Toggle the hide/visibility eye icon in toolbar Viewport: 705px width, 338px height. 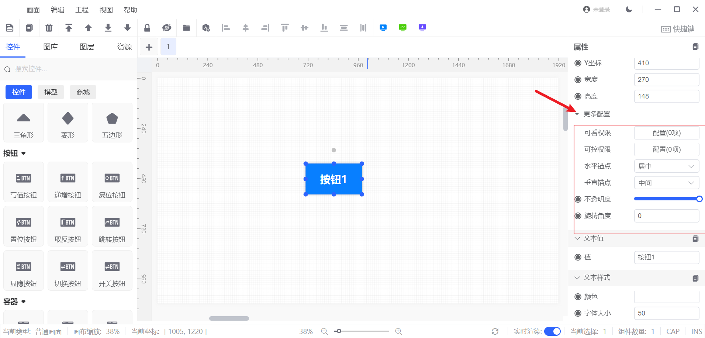coord(167,28)
